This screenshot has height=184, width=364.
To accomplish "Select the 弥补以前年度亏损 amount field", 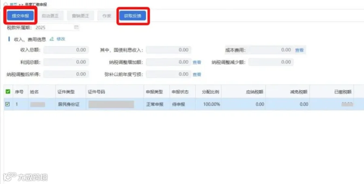I will click(169, 74).
